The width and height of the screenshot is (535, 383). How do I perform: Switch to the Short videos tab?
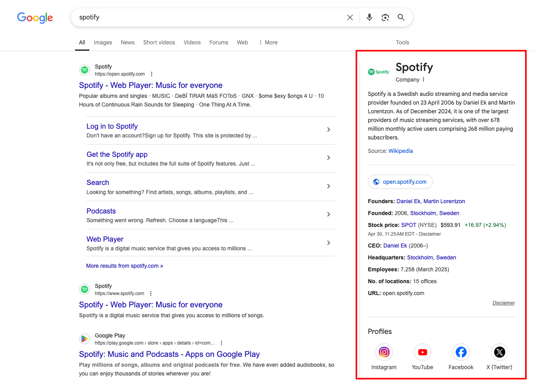tap(159, 42)
